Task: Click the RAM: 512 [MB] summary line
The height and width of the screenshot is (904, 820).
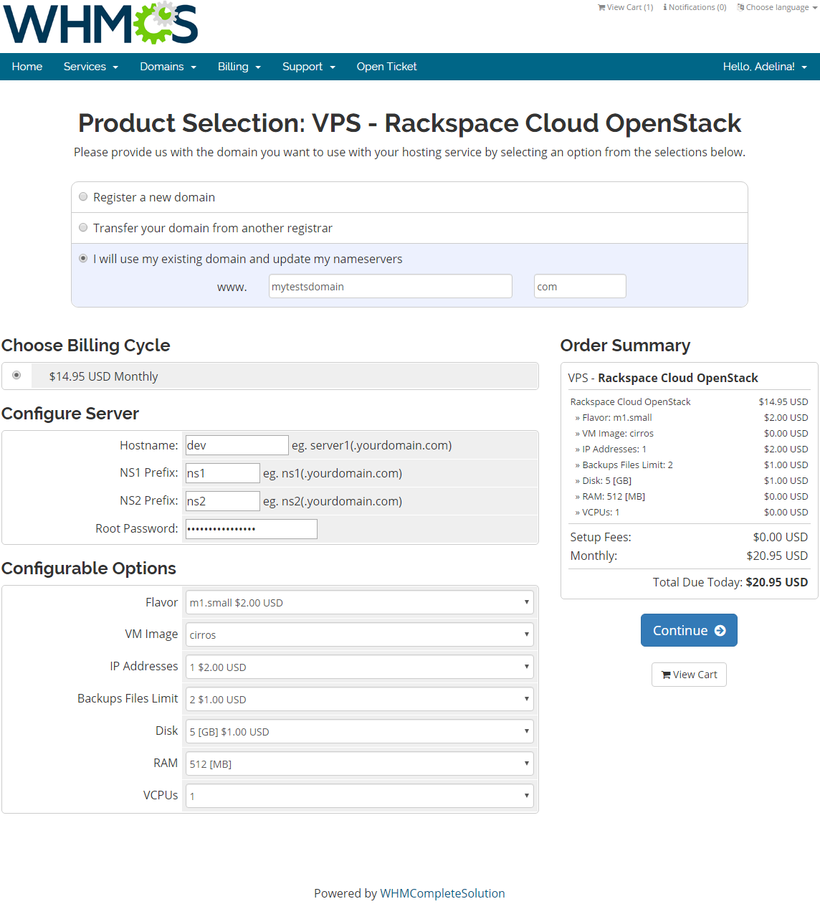Action: [689, 496]
